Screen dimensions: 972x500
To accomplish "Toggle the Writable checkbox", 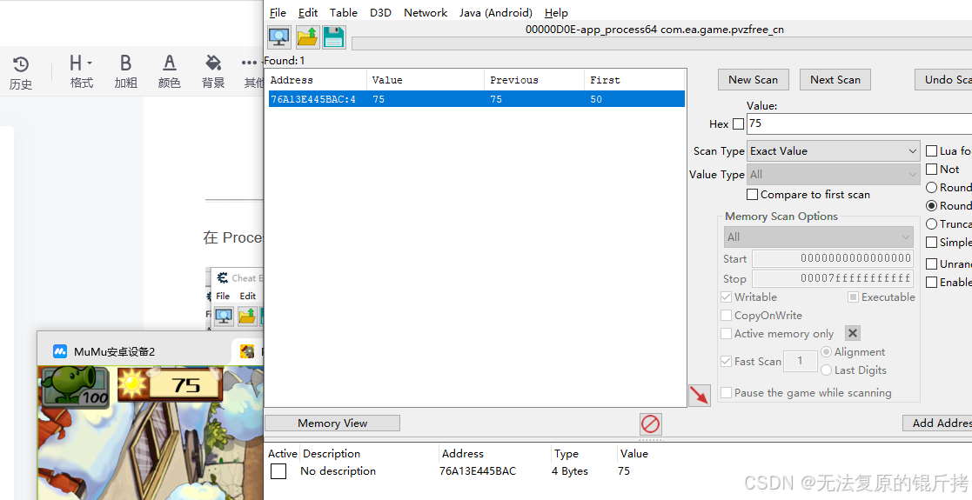I will 726,297.
